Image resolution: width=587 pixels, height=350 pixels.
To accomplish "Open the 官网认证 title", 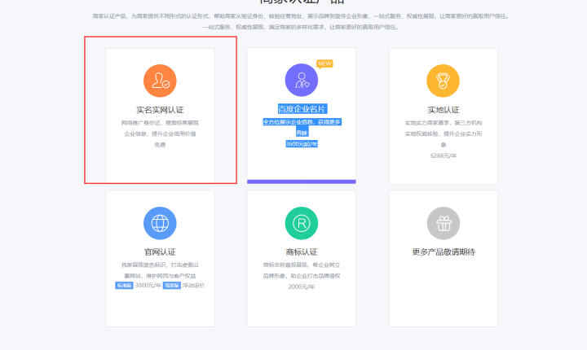I will click(160, 252).
